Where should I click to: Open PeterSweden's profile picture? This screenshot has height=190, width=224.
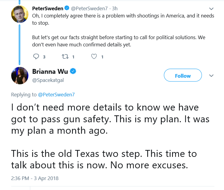click(20, 14)
